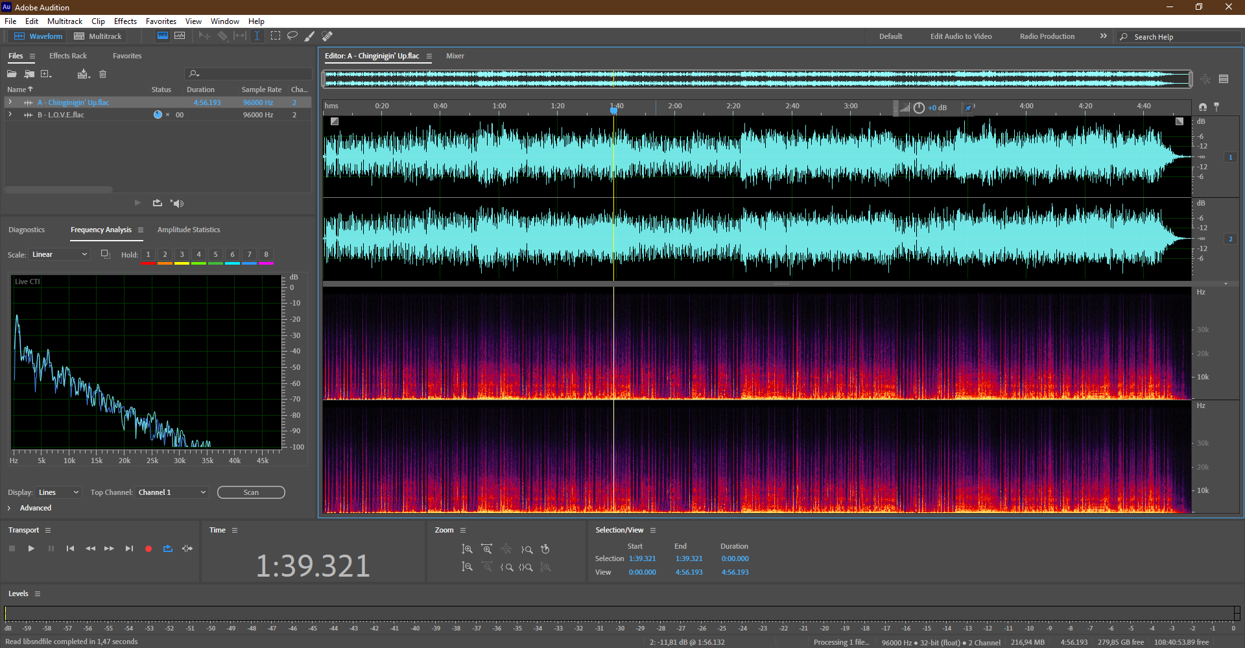Click trash icon to close selected file
Viewport: 1245px width, 648px height.
tap(102, 74)
